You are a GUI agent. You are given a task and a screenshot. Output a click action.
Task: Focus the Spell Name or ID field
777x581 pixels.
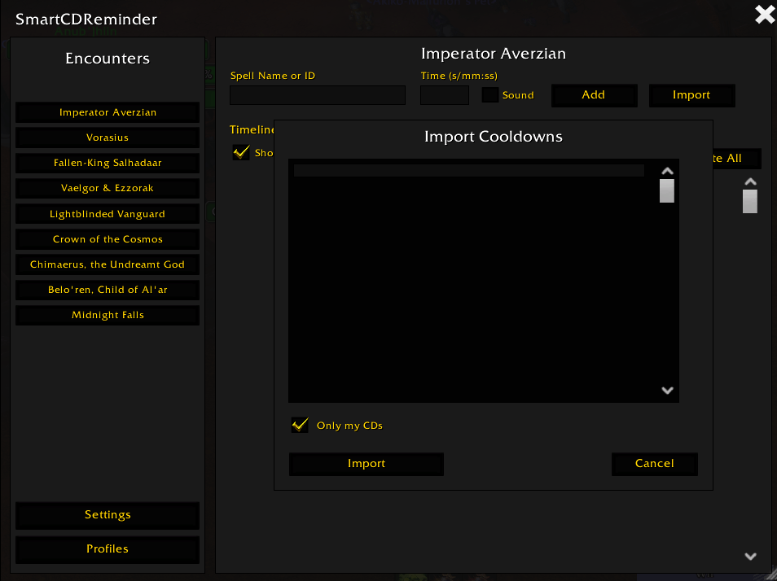click(x=318, y=95)
